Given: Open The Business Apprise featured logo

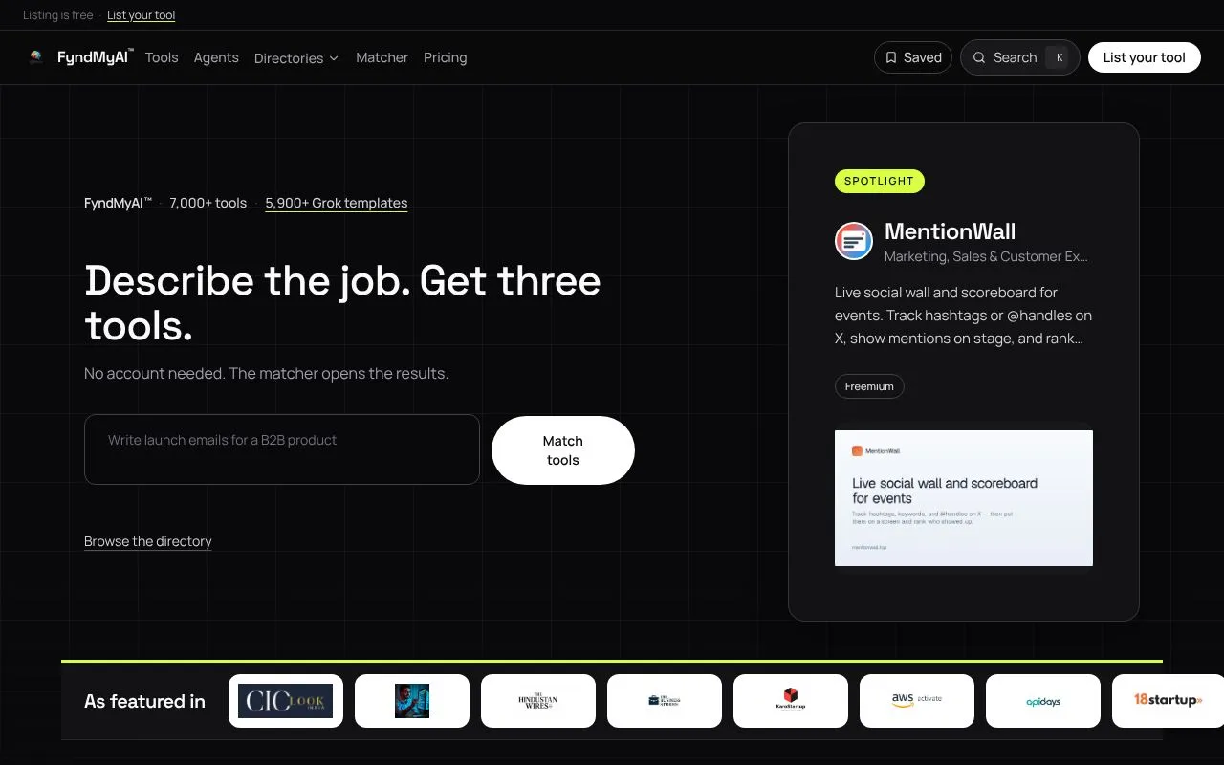Looking at the screenshot, I should coord(665,701).
